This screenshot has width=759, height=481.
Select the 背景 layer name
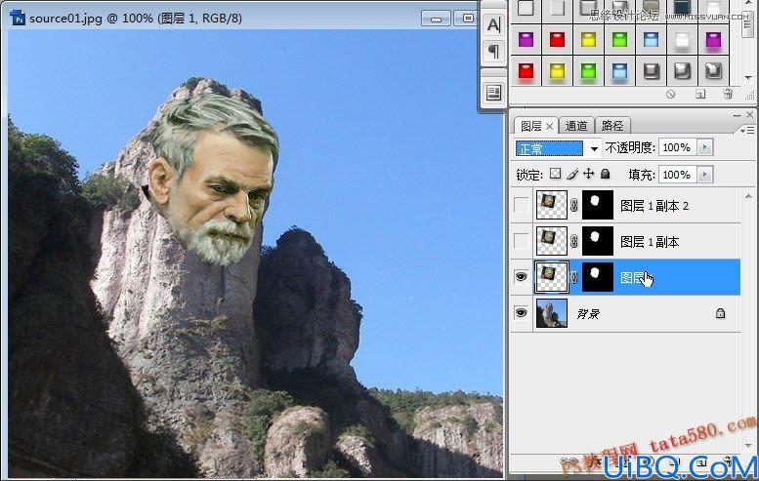(x=588, y=314)
